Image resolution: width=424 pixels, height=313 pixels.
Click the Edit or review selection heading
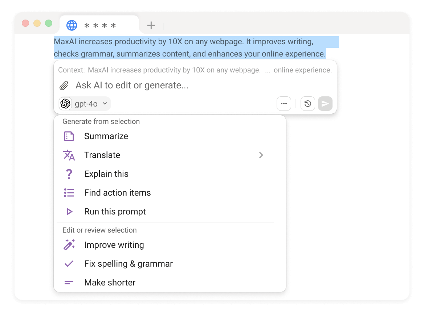click(x=99, y=230)
